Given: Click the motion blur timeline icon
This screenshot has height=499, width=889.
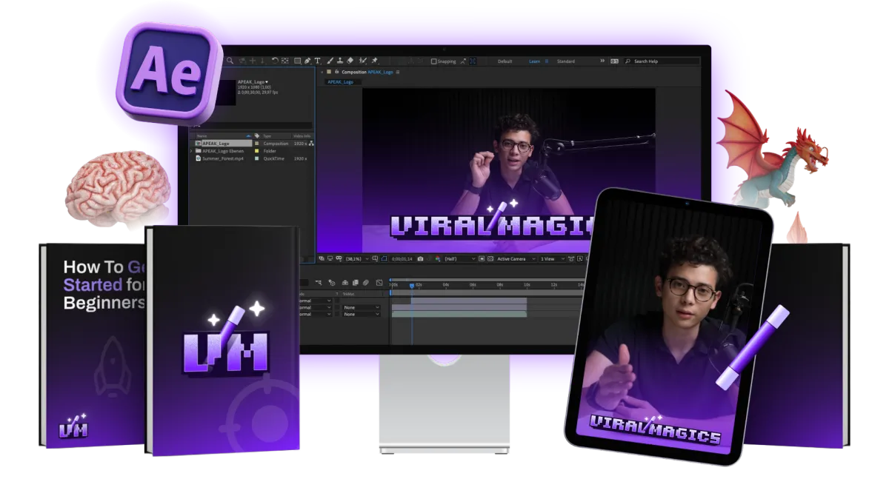Looking at the screenshot, I should point(366,283).
